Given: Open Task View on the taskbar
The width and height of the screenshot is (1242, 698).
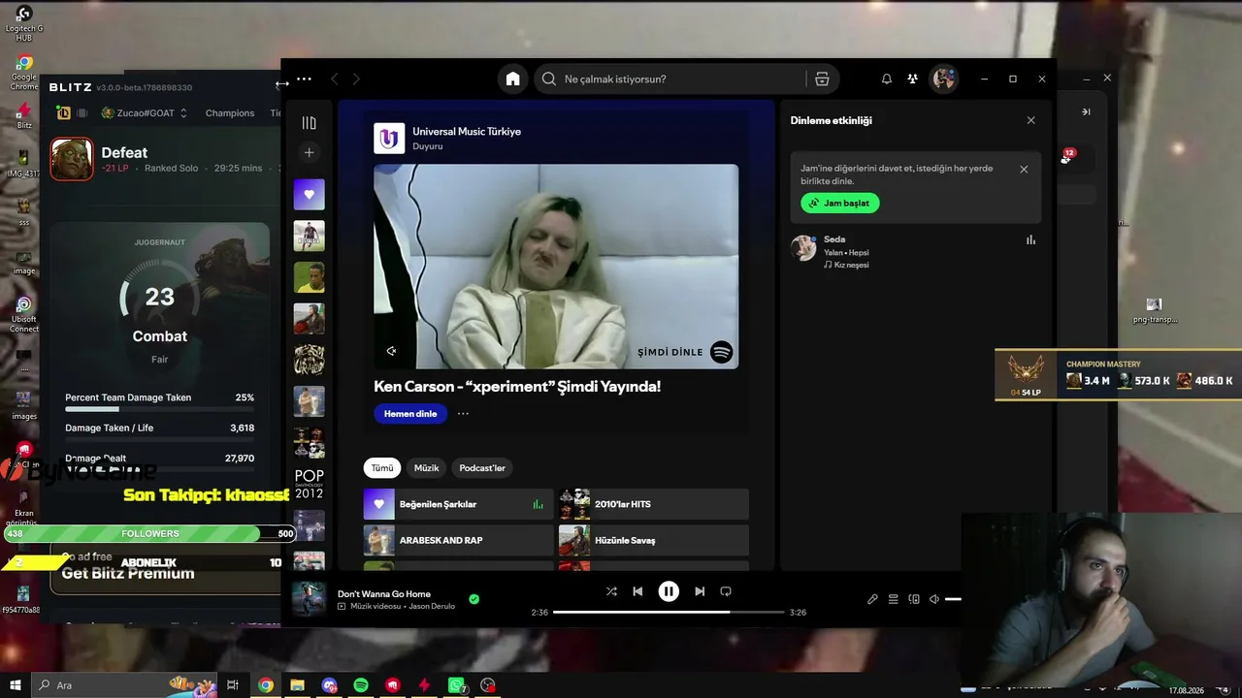Looking at the screenshot, I should pos(233,685).
